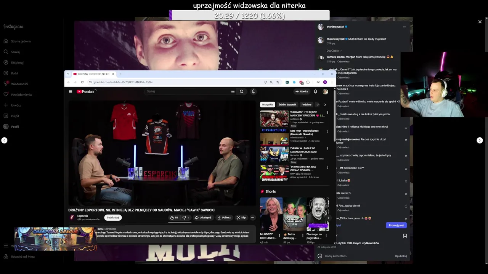This screenshot has width=488, height=274.
Task: Like the 'Nitro i reklama Multiego' comment
Action: (406, 128)
